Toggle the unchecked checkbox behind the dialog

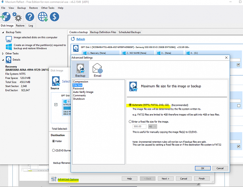coord(239,105)
